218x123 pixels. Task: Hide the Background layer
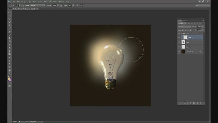[179, 52]
